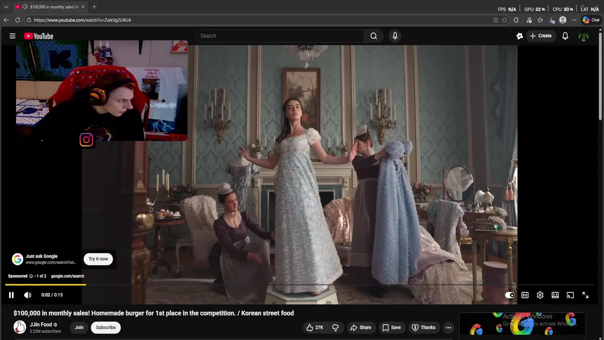The image size is (604, 340).
Task: Click the 0:02 / 0:15 time display
Action: [x=52, y=295]
